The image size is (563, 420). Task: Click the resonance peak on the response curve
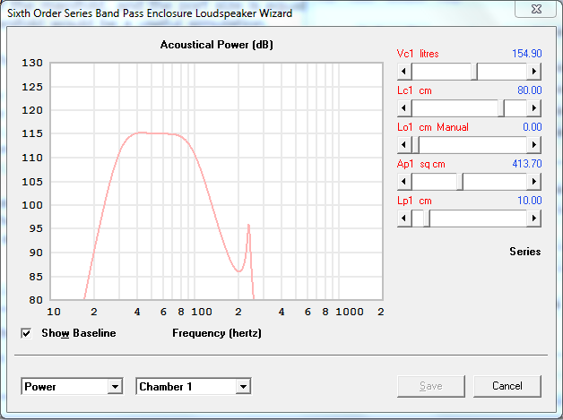248,226
